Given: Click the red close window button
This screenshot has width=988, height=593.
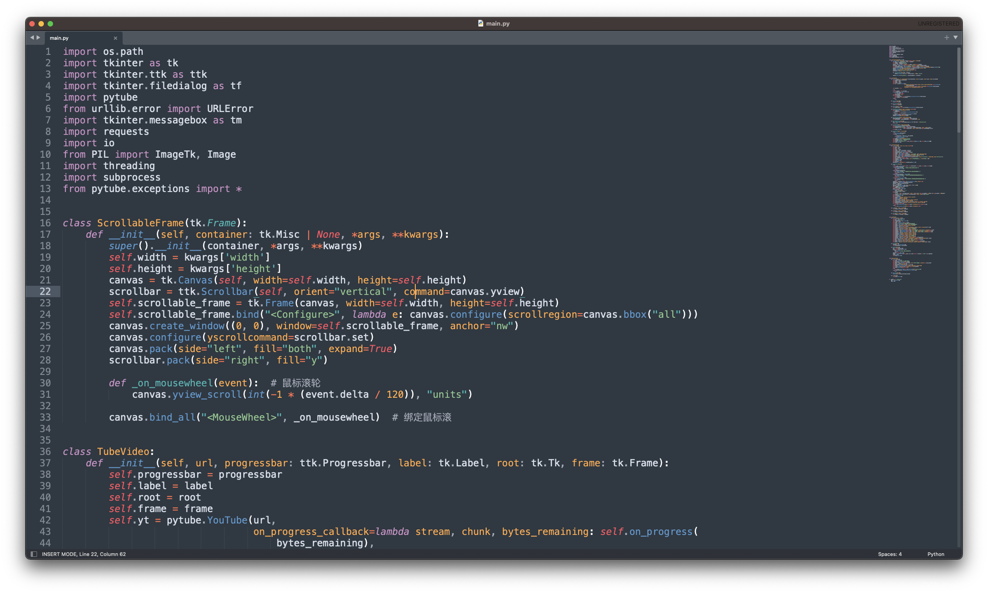Looking at the screenshot, I should tap(32, 24).
